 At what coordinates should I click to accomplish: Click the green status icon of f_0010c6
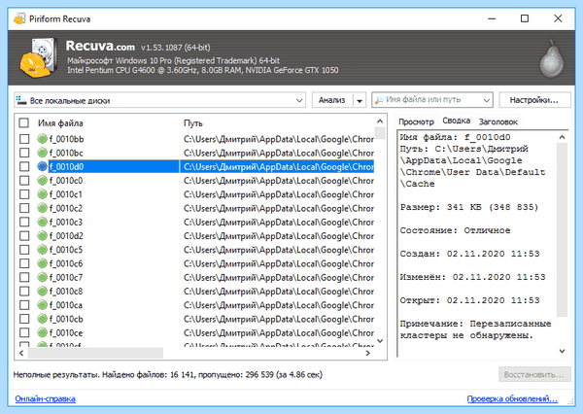[43, 263]
